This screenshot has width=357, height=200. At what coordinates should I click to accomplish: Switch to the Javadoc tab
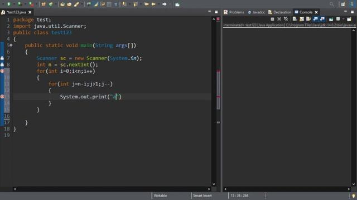pos(257,12)
